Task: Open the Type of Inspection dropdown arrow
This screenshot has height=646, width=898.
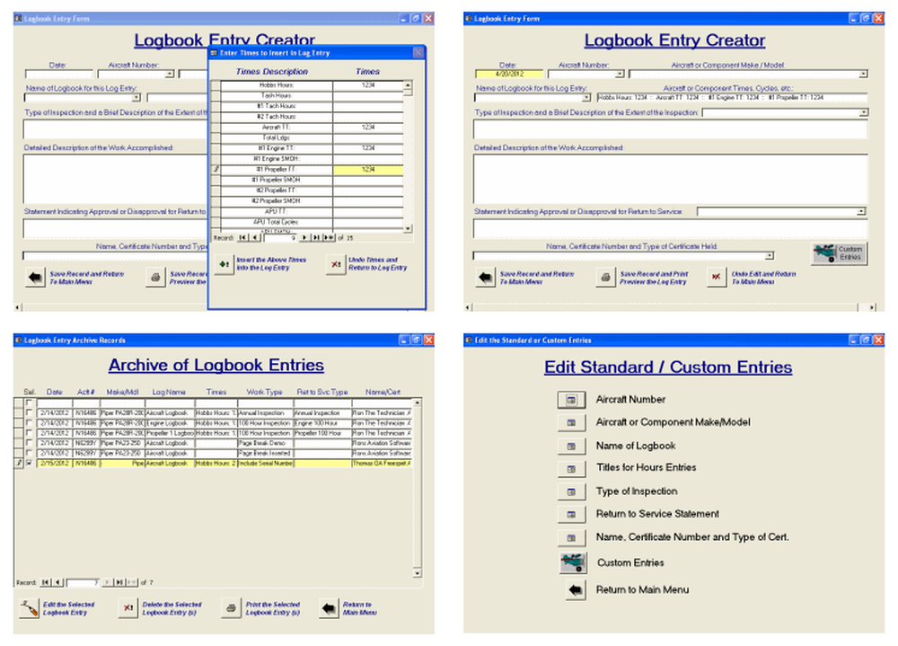Action: [863, 113]
